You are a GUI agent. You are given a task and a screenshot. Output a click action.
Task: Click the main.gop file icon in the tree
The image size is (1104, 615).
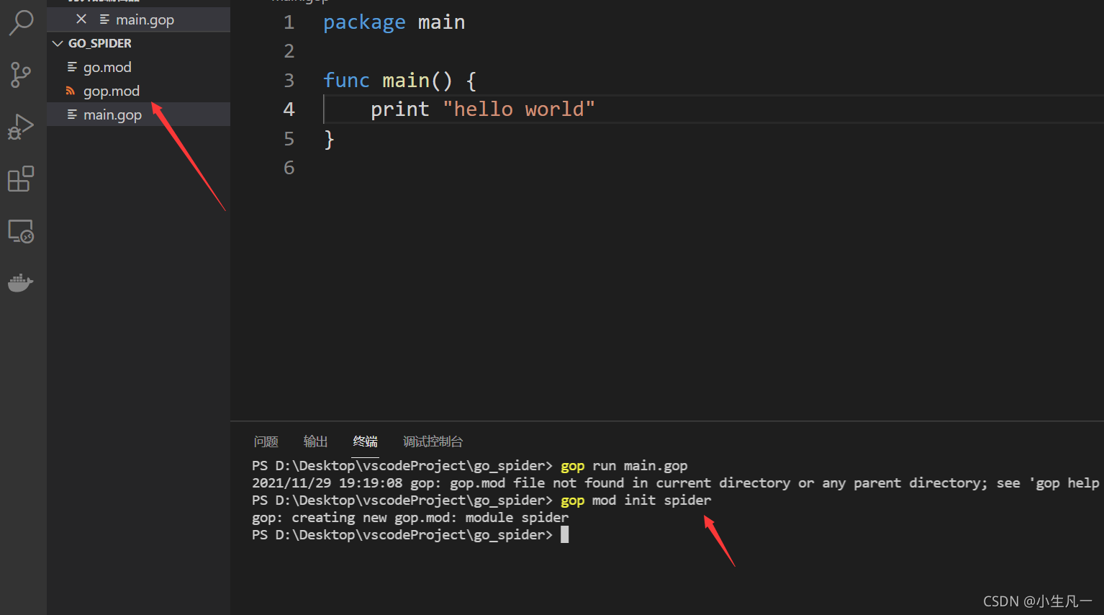[71, 115]
